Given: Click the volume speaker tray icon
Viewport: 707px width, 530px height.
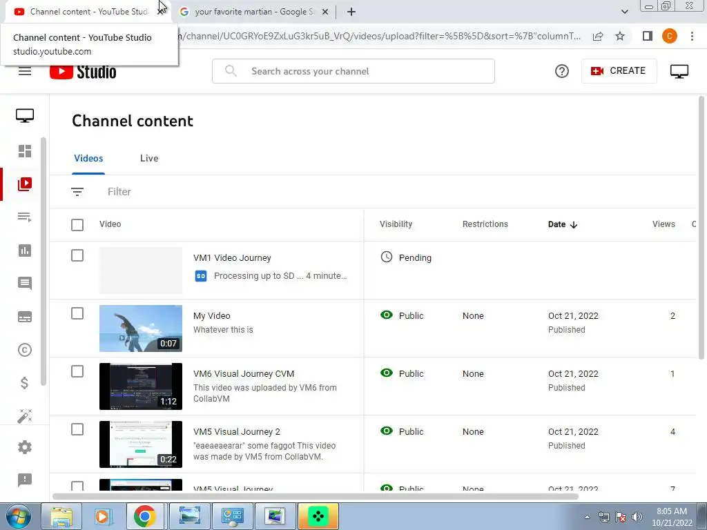Looking at the screenshot, I should coord(637,517).
